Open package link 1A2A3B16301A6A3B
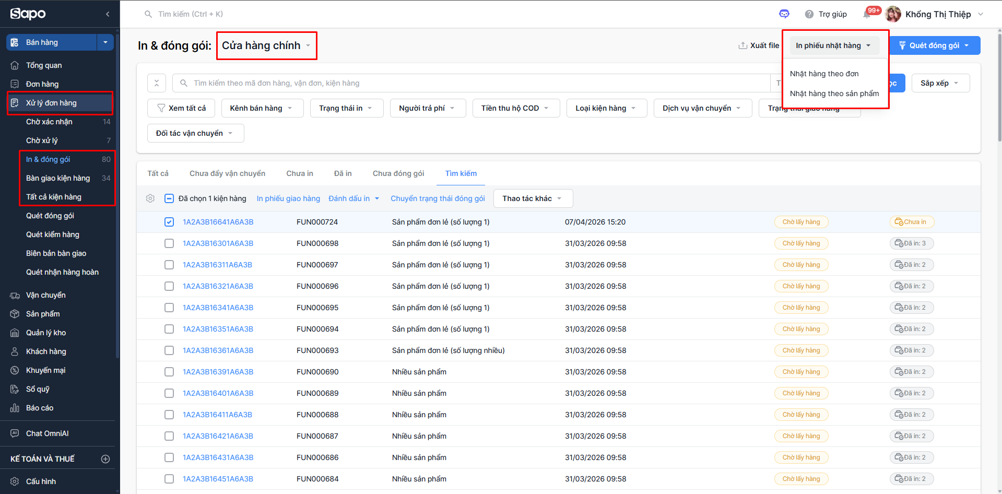Image resolution: width=1002 pixels, height=494 pixels. coord(218,243)
